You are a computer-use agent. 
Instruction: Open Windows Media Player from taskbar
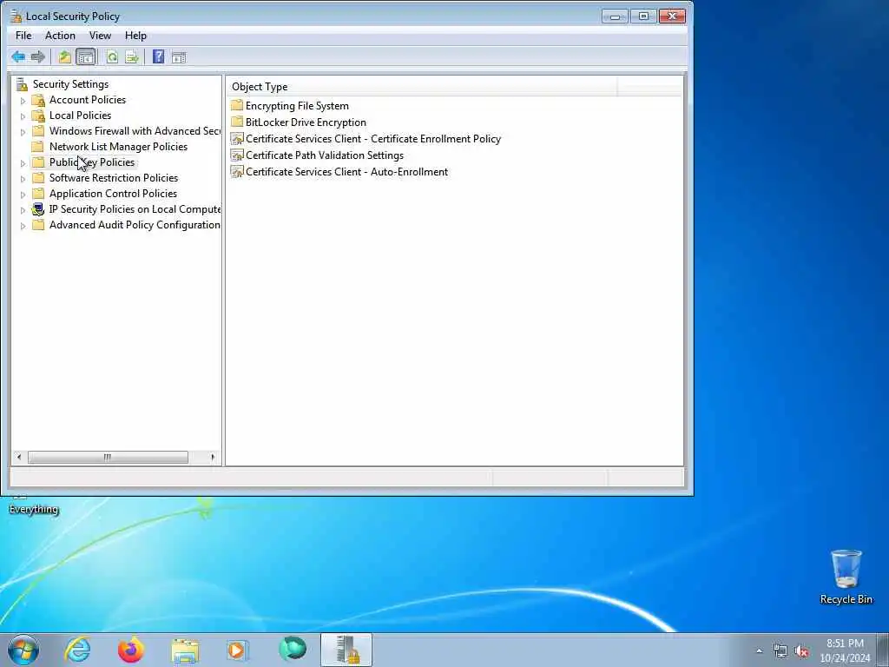coord(238,650)
